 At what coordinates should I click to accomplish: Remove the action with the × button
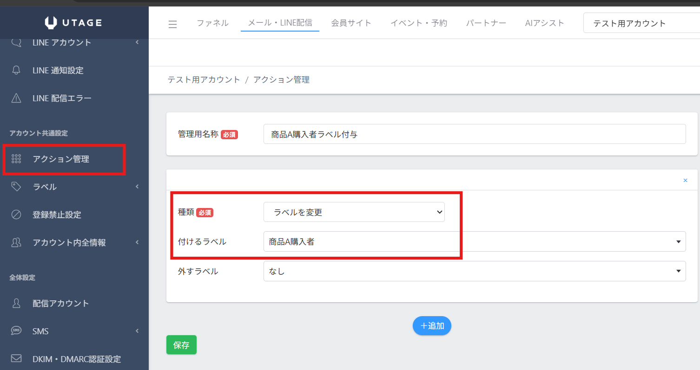[685, 180]
